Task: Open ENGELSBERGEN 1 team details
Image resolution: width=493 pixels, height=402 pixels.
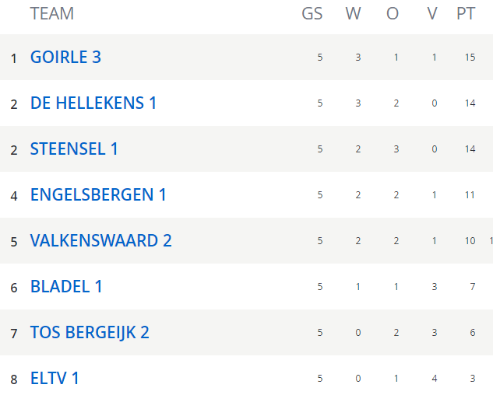Action: pos(98,194)
